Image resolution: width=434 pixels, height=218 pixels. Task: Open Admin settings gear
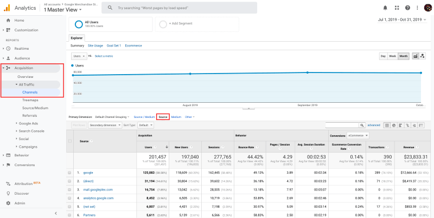[8, 203]
